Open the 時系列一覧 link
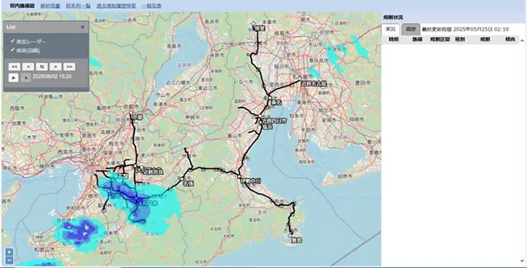The image size is (527, 268). (79, 6)
